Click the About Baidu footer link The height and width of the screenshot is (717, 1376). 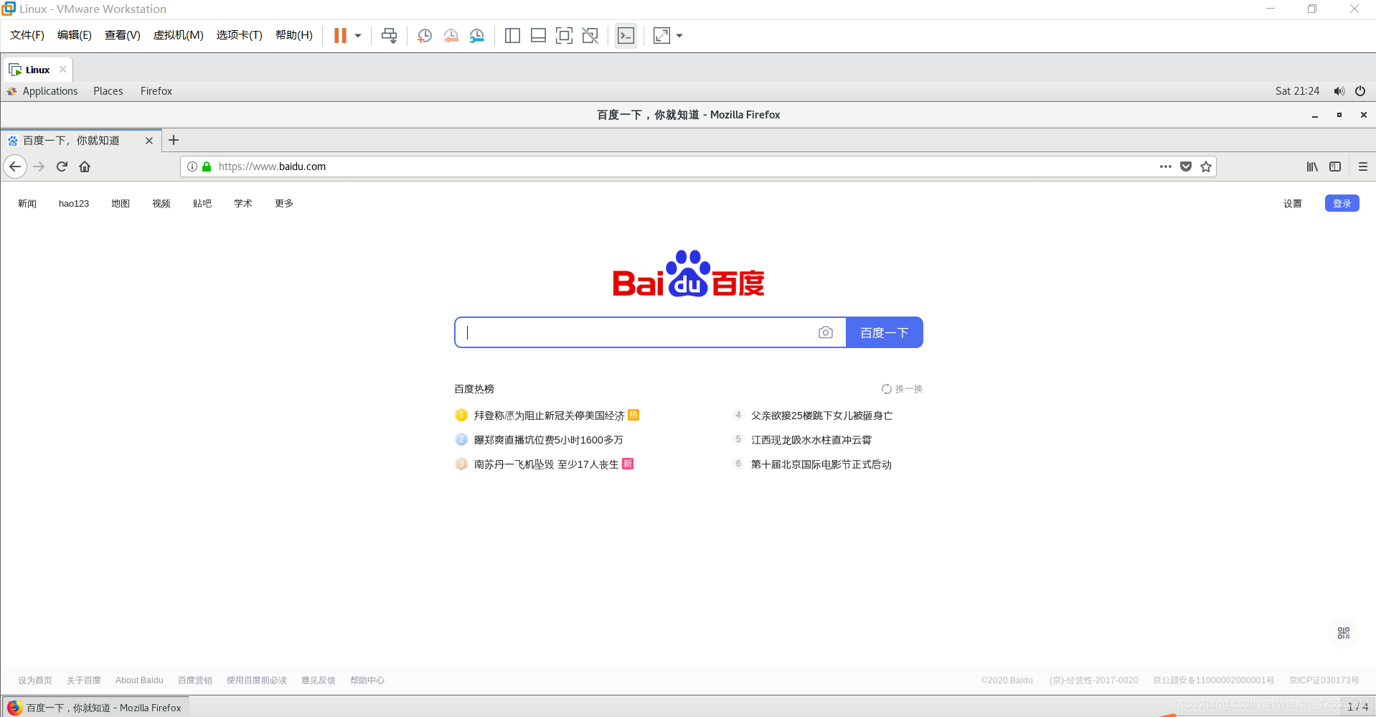[139, 680]
